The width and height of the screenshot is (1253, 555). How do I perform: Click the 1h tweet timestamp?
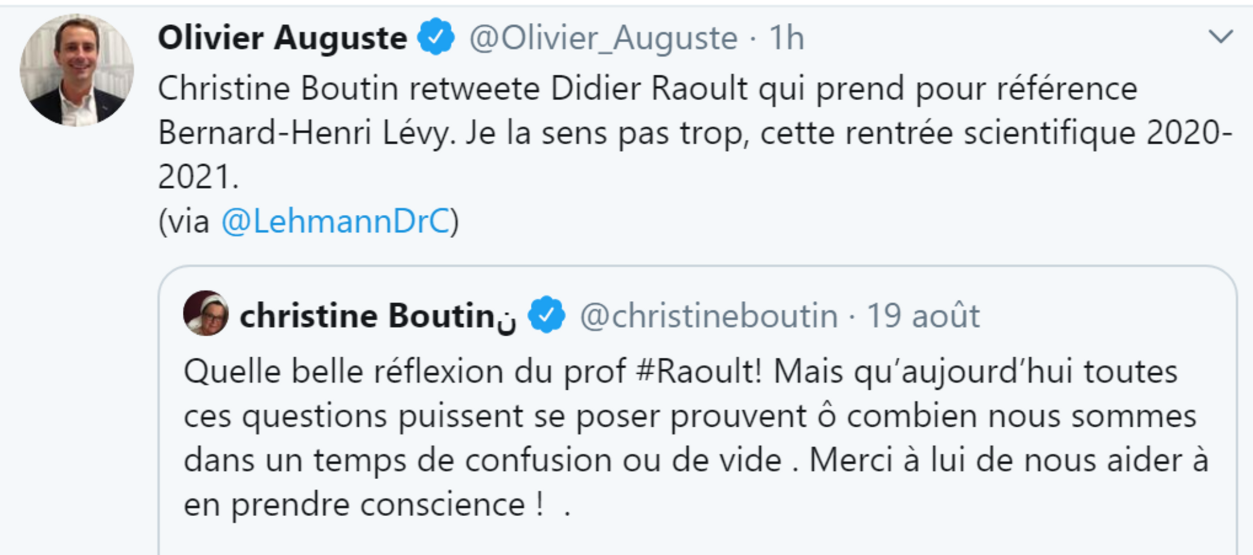[x=786, y=38]
